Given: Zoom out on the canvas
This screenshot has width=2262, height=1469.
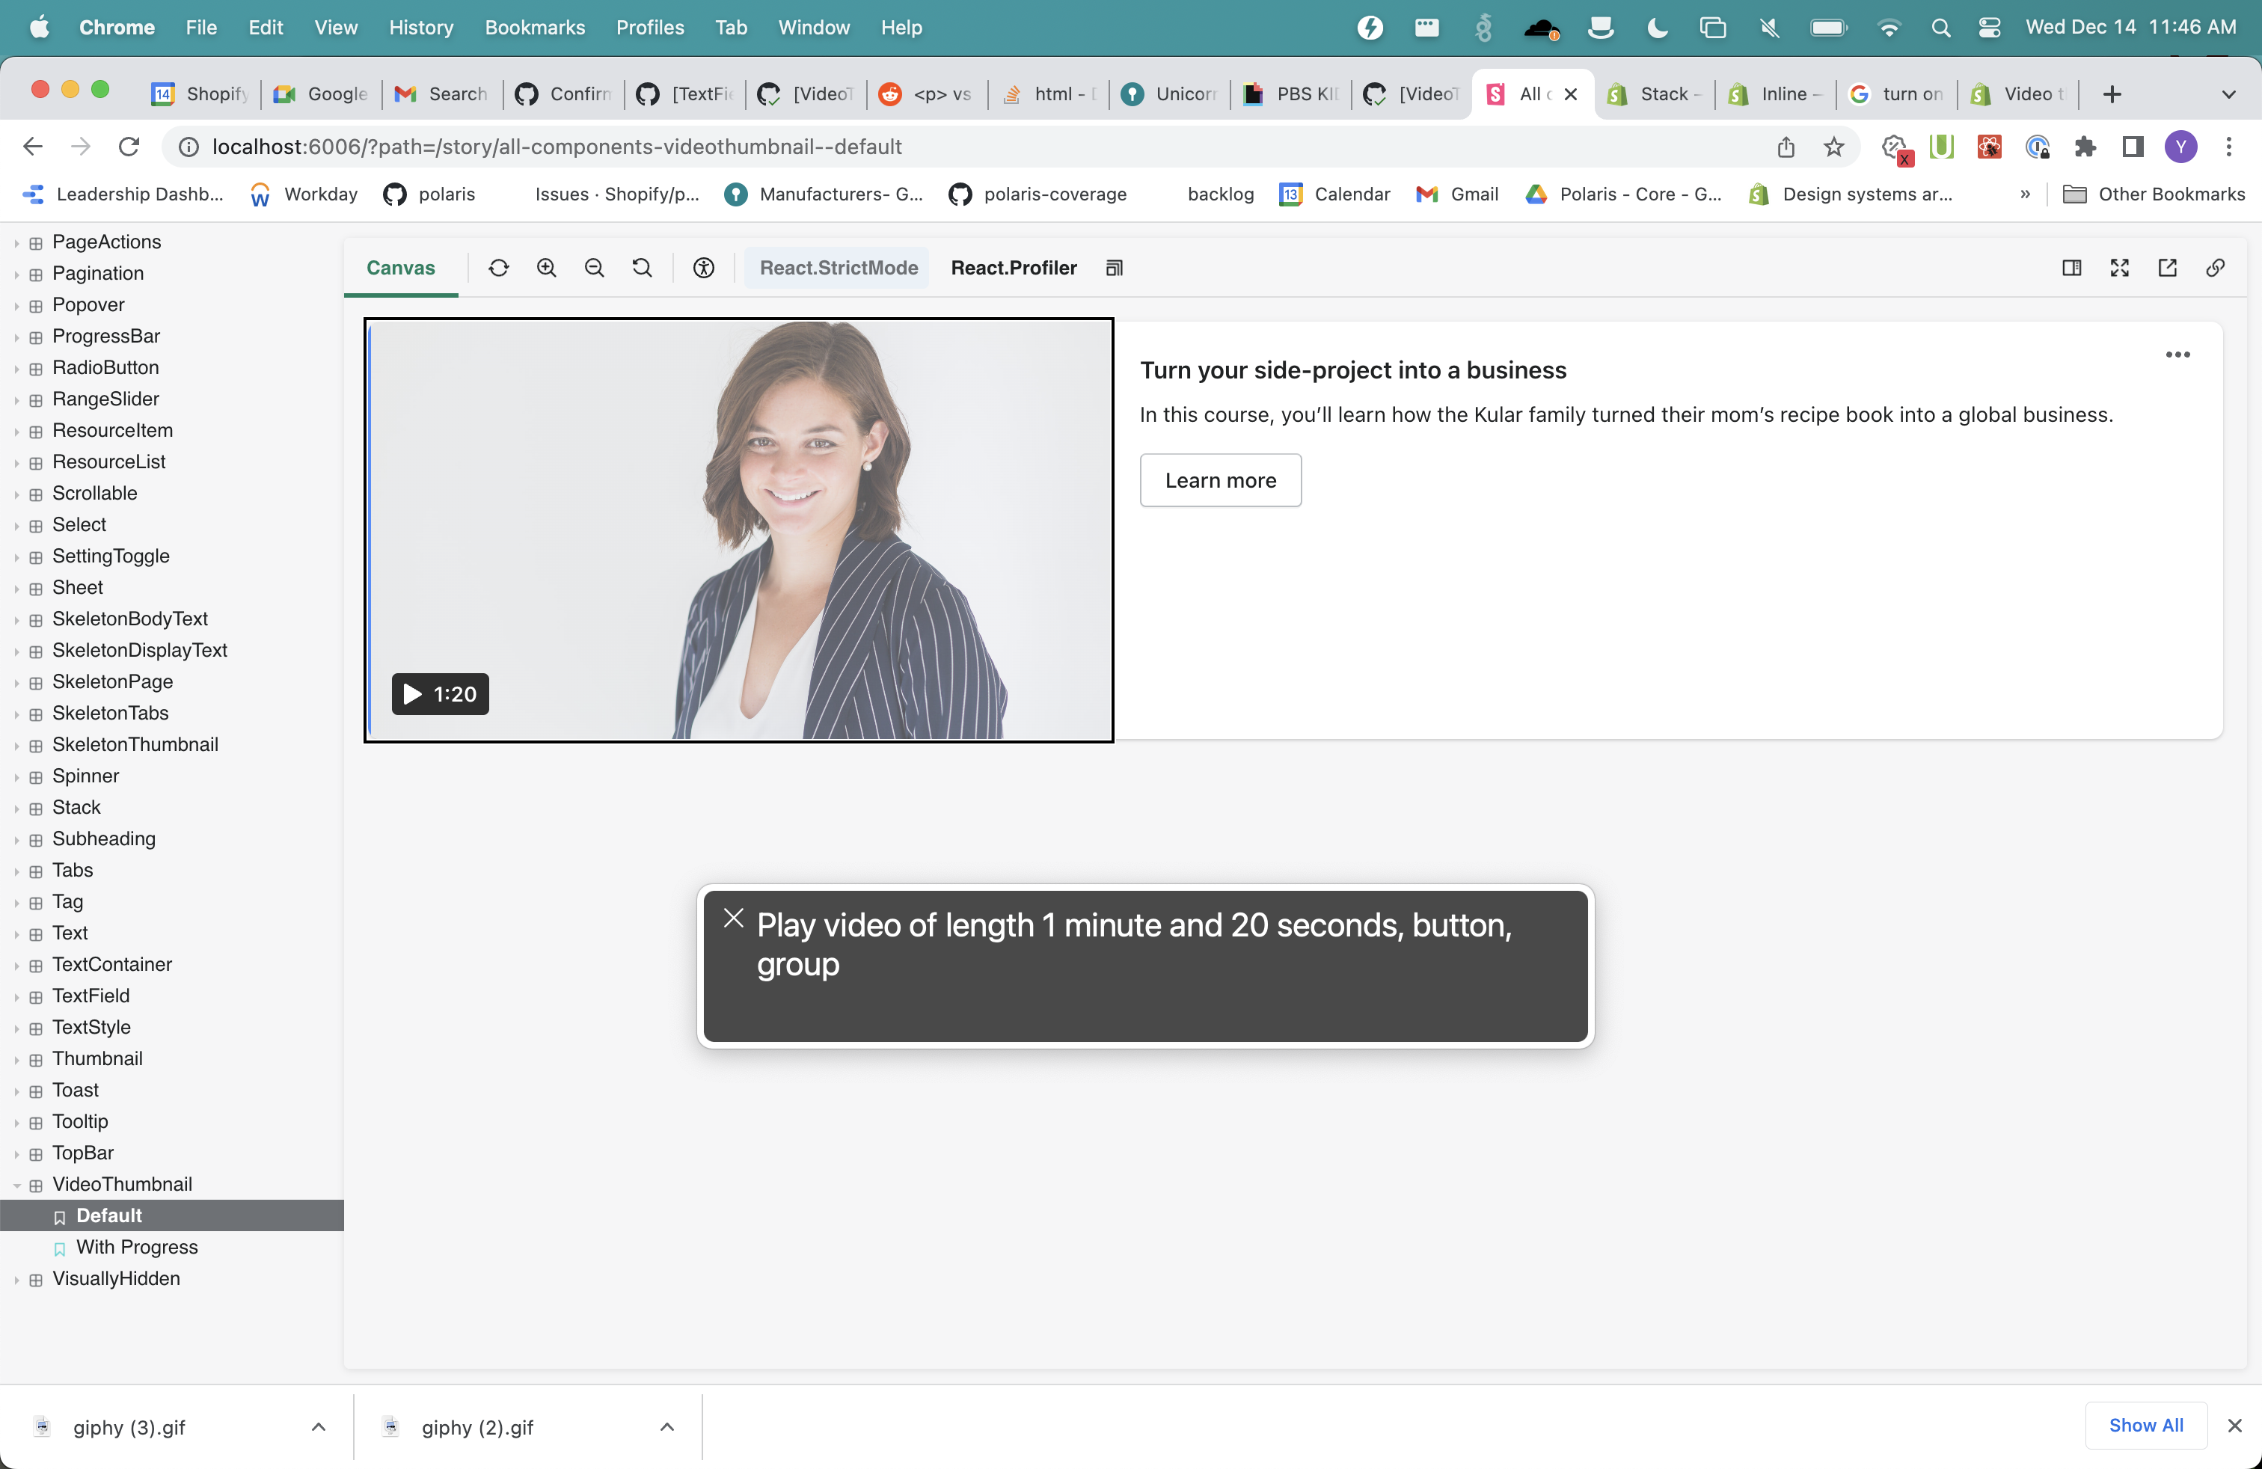Looking at the screenshot, I should pyautogui.click(x=594, y=268).
